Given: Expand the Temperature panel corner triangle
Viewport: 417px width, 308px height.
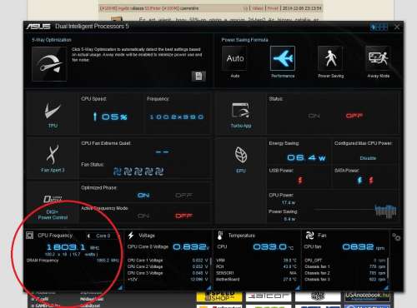Looking at the screenshot, I should (x=299, y=288).
